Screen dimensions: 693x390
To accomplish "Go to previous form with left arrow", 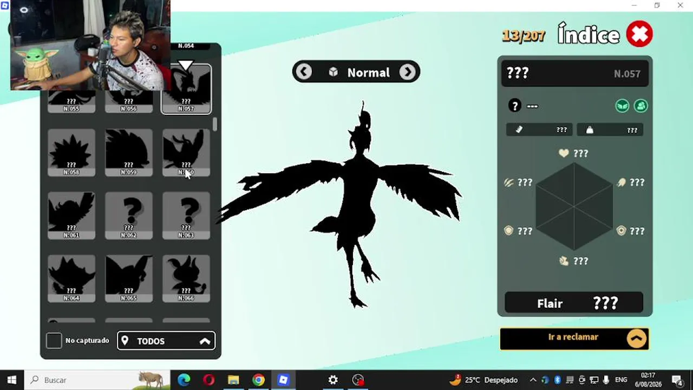I will pyautogui.click(x=304, y=72).
